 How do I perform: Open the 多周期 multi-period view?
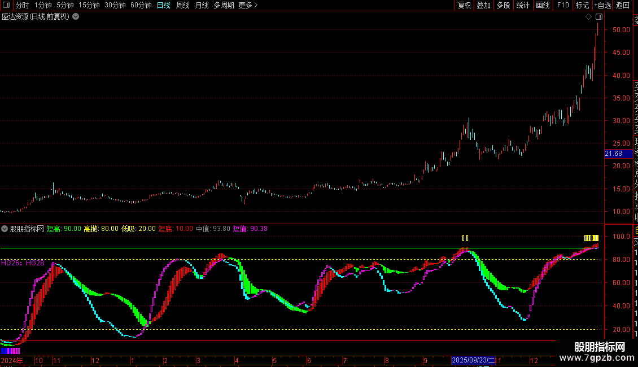point(224,5)
